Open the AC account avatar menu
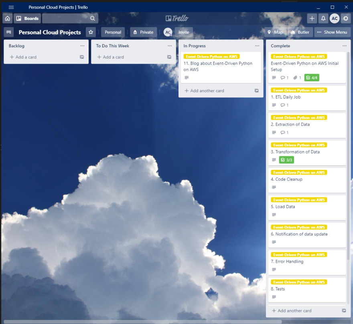This screenshot has width=353, height=324. [335, 18]
